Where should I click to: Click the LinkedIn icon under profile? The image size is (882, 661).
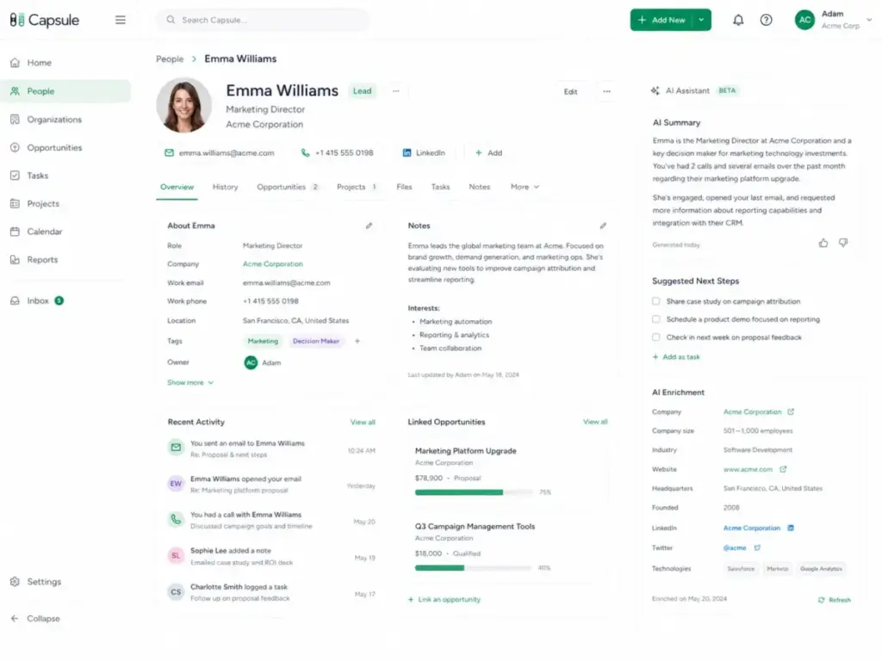tap(407, 153)
